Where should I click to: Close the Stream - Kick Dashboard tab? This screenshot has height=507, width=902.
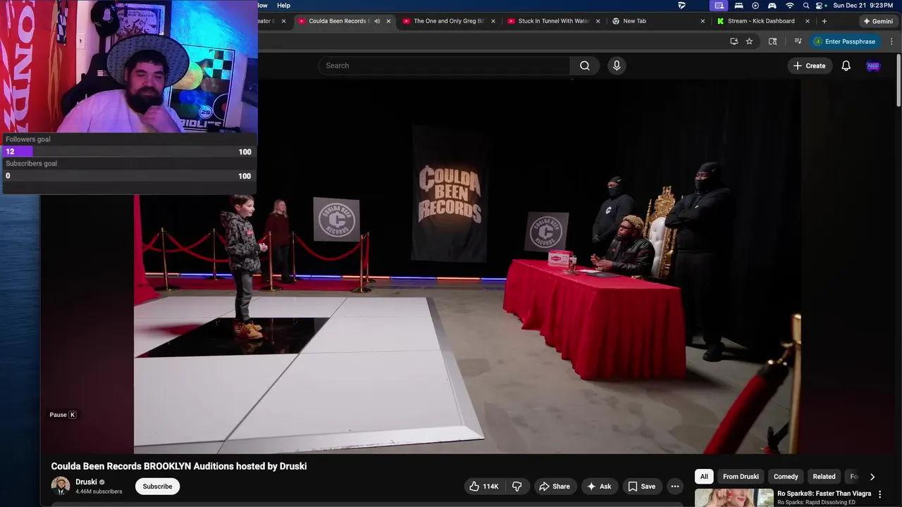click(x=807, y=21)
